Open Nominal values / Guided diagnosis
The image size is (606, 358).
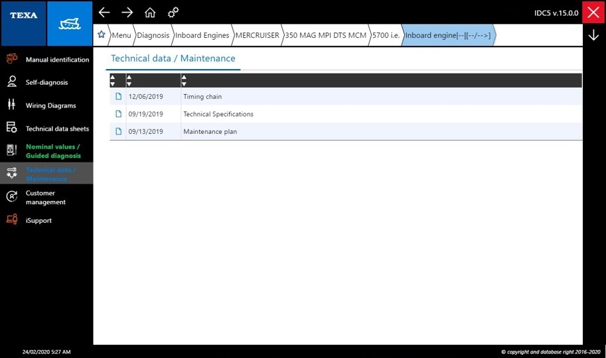click(46, 150)
